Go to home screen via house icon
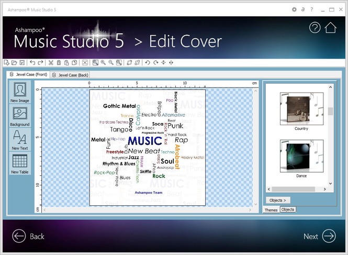This screenshot has height=255, width=348. point(330,28)
